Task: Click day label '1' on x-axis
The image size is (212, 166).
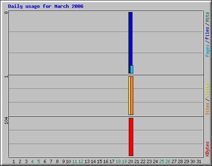Action: point(14,161)
